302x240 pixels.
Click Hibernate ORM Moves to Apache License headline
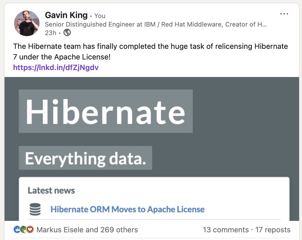click(x=127, y=209)
